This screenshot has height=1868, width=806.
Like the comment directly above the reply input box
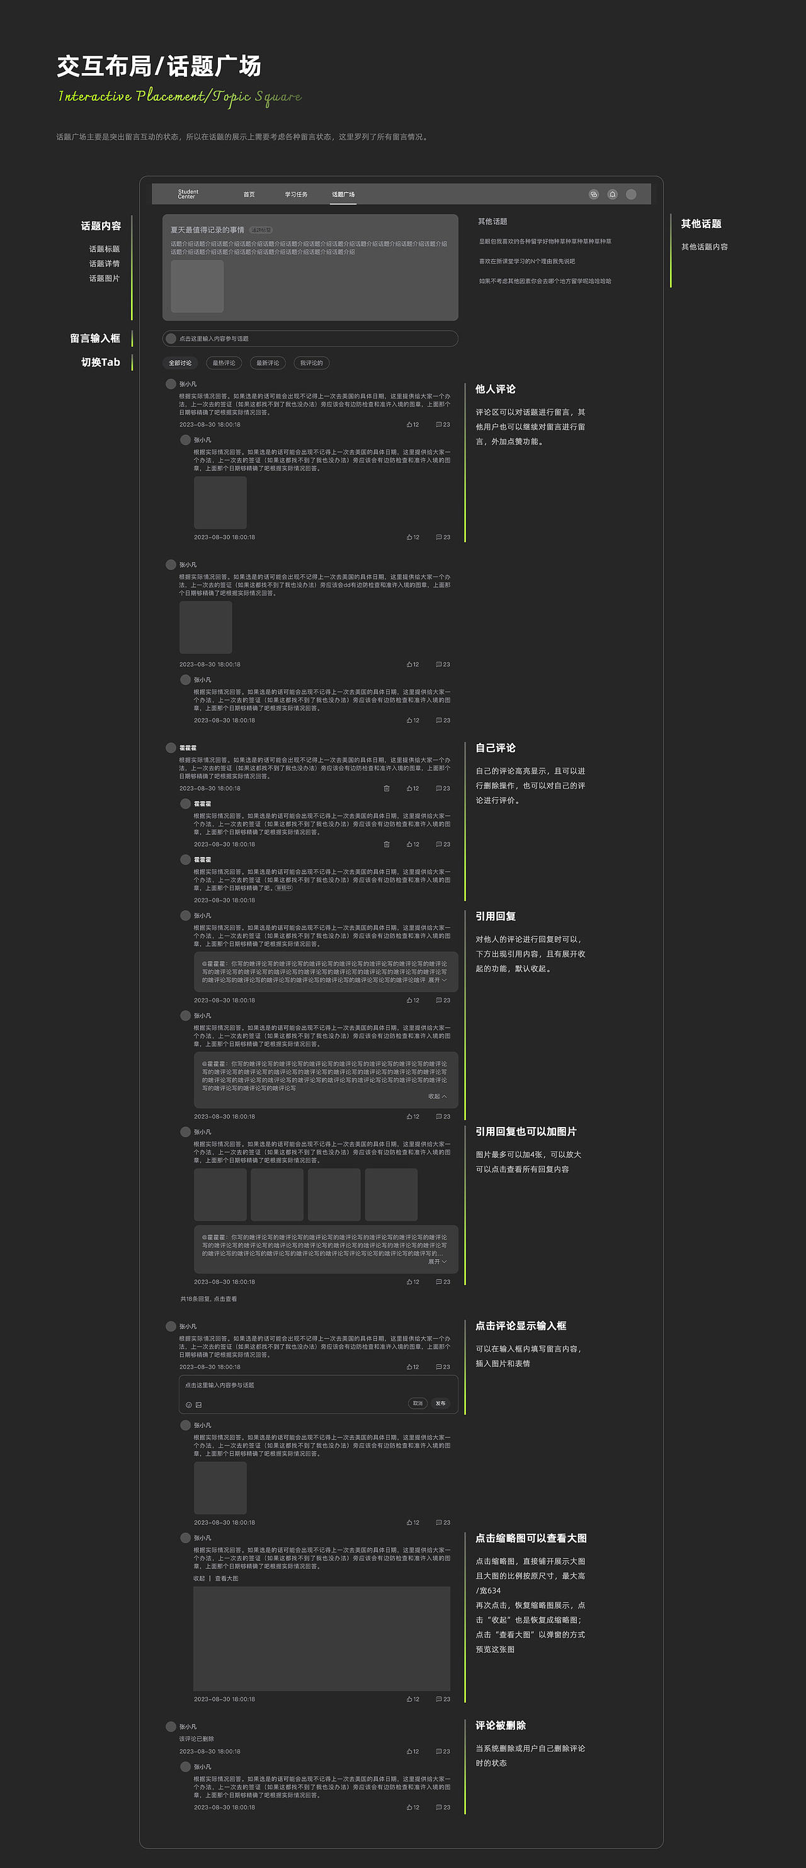413,1367
